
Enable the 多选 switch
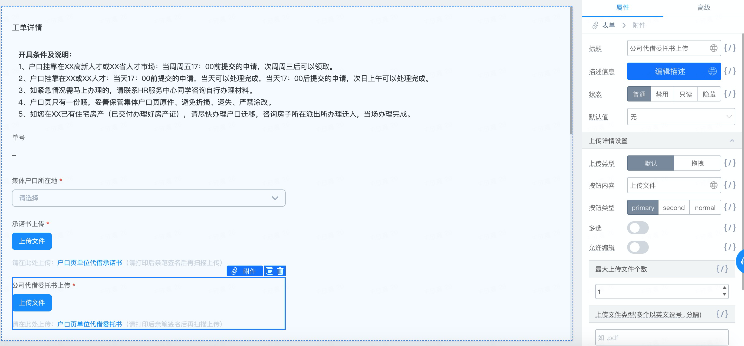pos(637,228)
